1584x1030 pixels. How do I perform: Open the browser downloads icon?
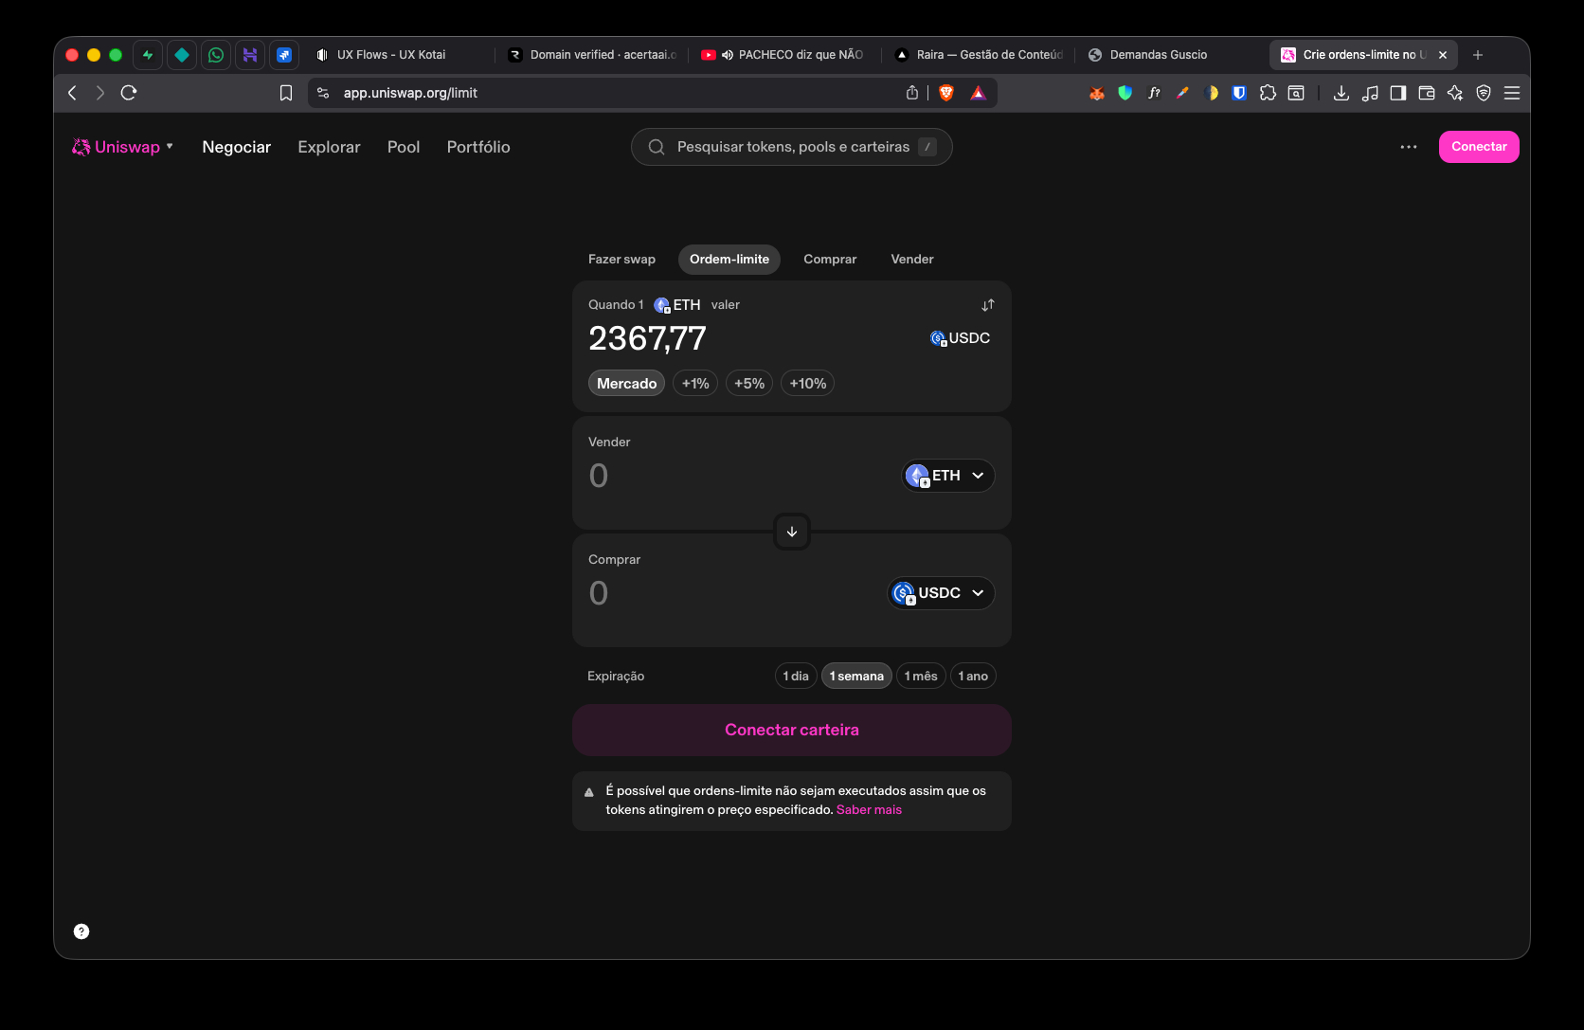point(1341,93)
